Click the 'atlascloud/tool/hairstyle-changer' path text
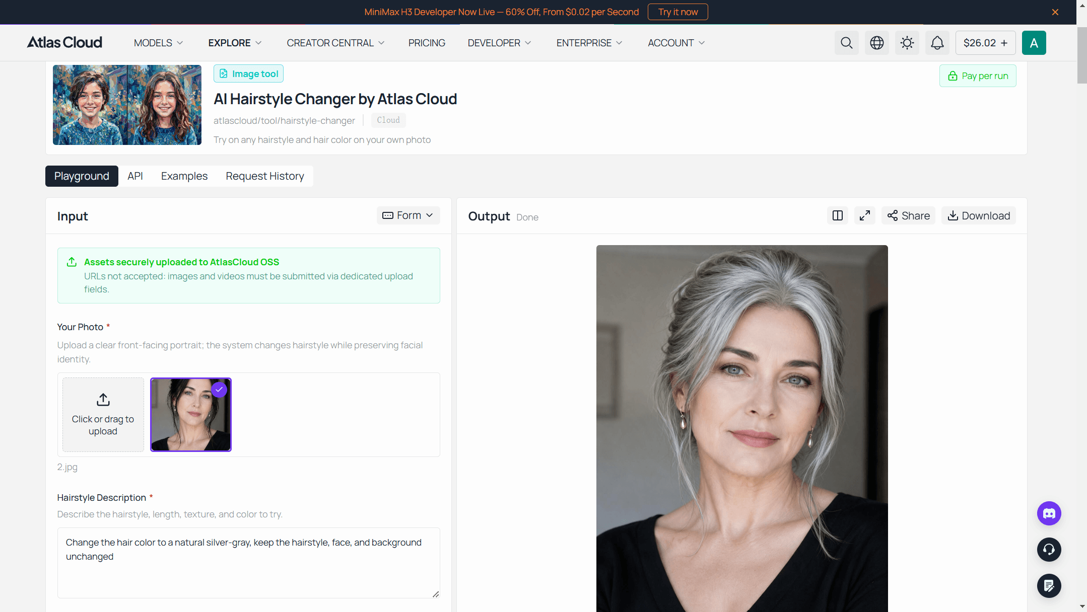This screenshot has height=612, width=1087. [284, 121]
